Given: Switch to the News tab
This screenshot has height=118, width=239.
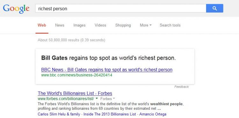Looking at the screenshot, I should pyautogui.click(x=60, y=25).
